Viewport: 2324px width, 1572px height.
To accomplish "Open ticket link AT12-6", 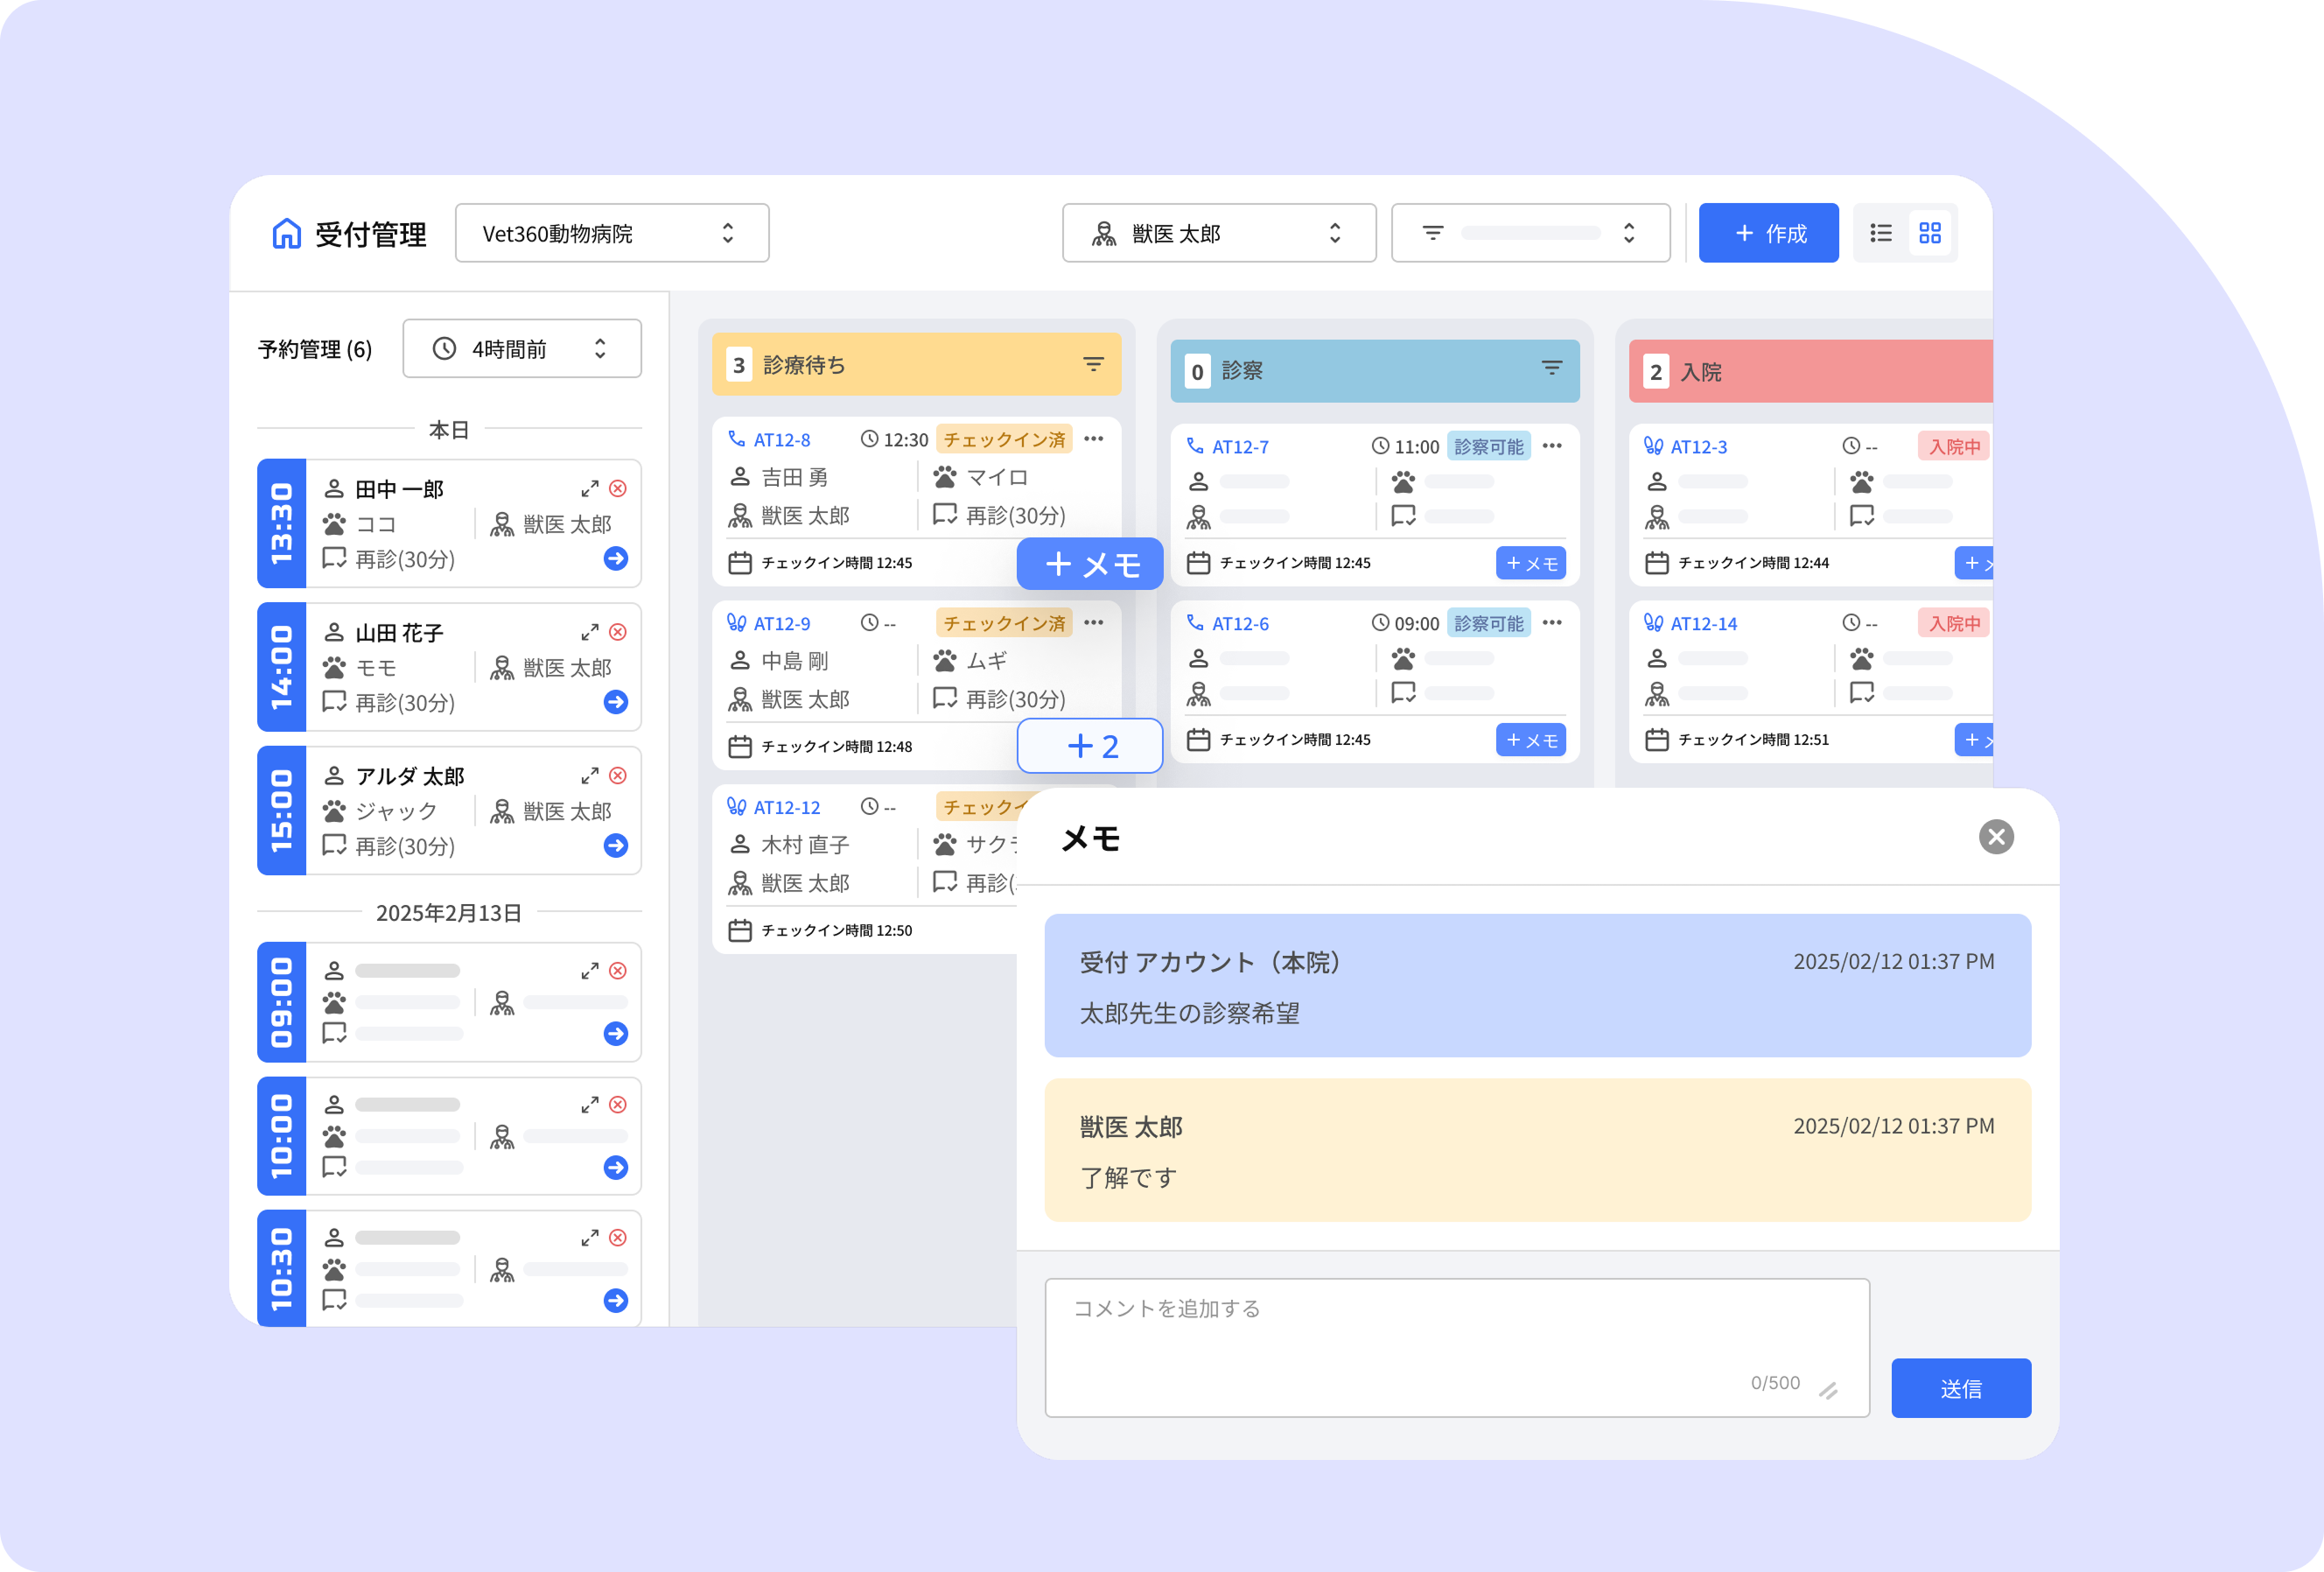I will coord(1240,624).
